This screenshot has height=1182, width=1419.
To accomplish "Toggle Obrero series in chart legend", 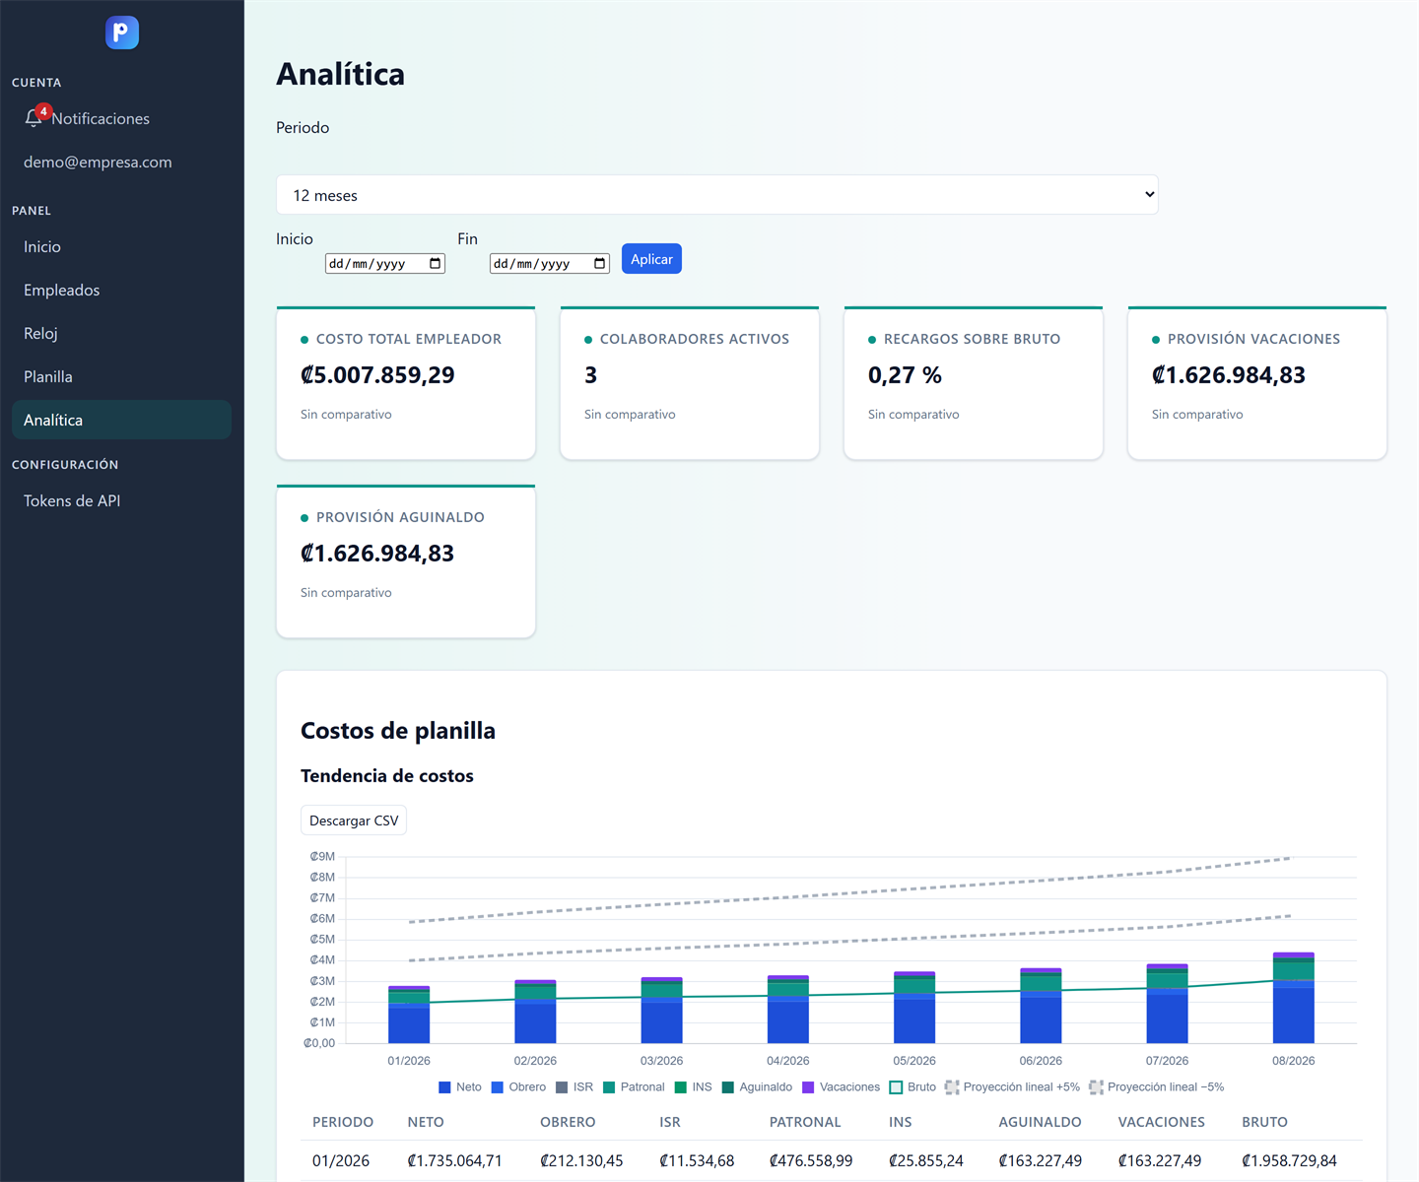I will pyautogui.click(x=518, y=1087).
